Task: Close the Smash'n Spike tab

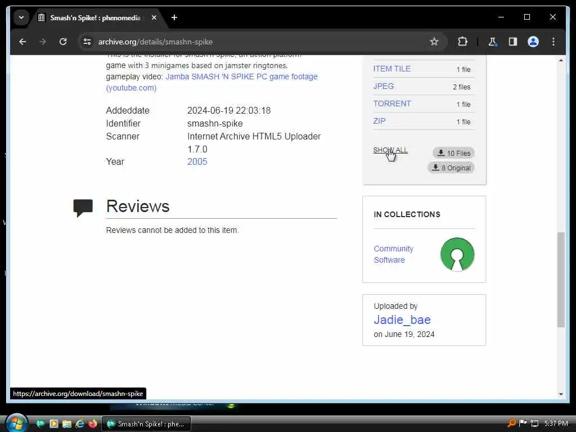Action: (154, 17)
